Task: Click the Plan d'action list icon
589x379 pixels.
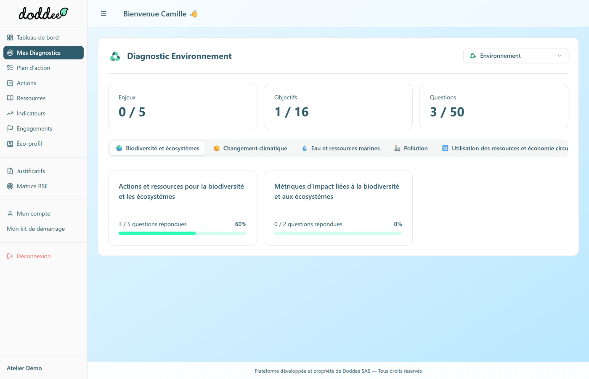Action: coord(10,68)
